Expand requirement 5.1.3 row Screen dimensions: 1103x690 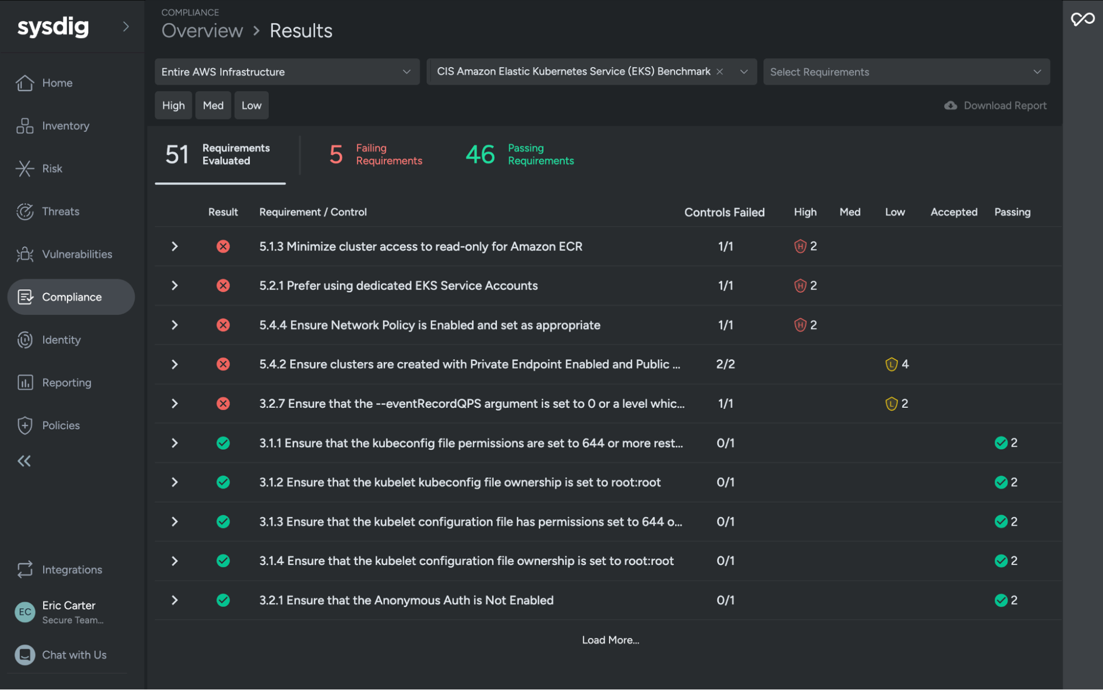point(174,246)
